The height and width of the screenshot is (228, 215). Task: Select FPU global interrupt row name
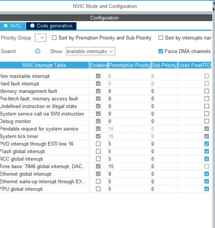click(x=21, y=189)
